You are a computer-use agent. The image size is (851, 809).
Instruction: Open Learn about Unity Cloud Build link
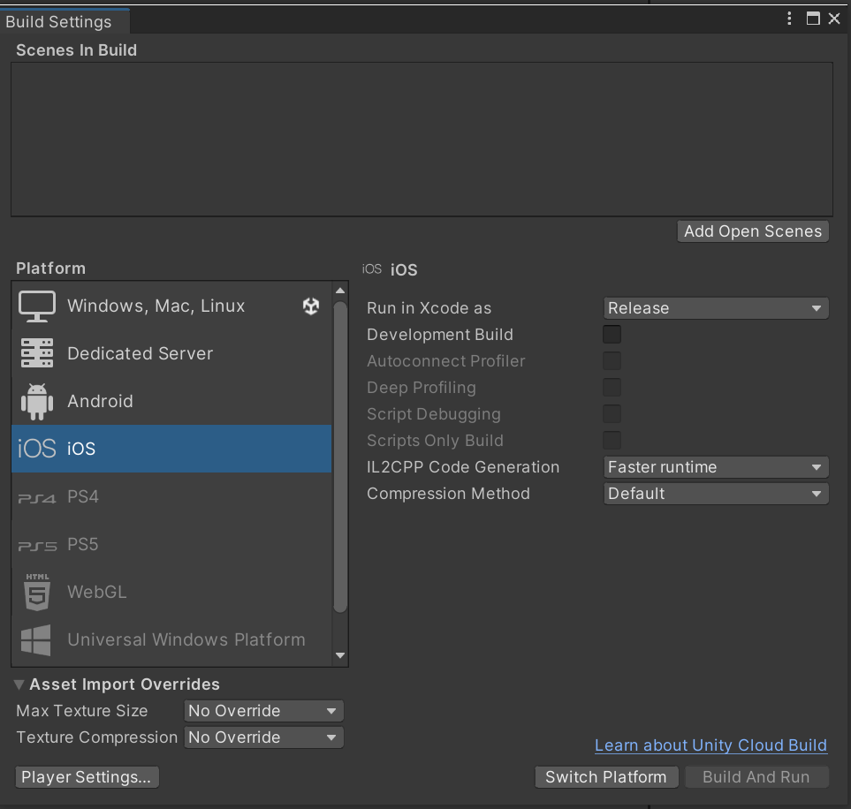click(711, 745)
